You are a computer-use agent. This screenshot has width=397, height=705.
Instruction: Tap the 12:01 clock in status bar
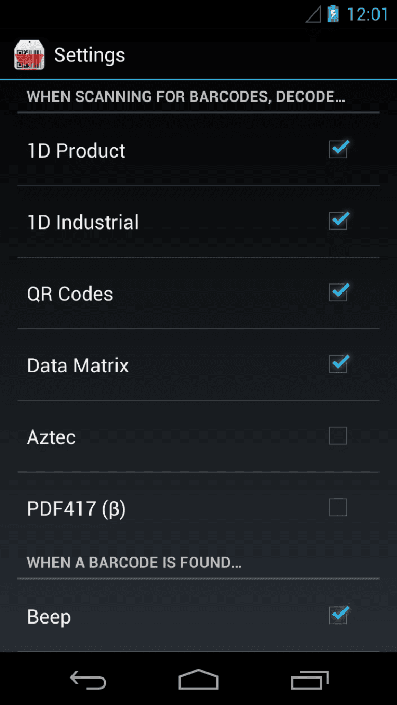(367, 14)
